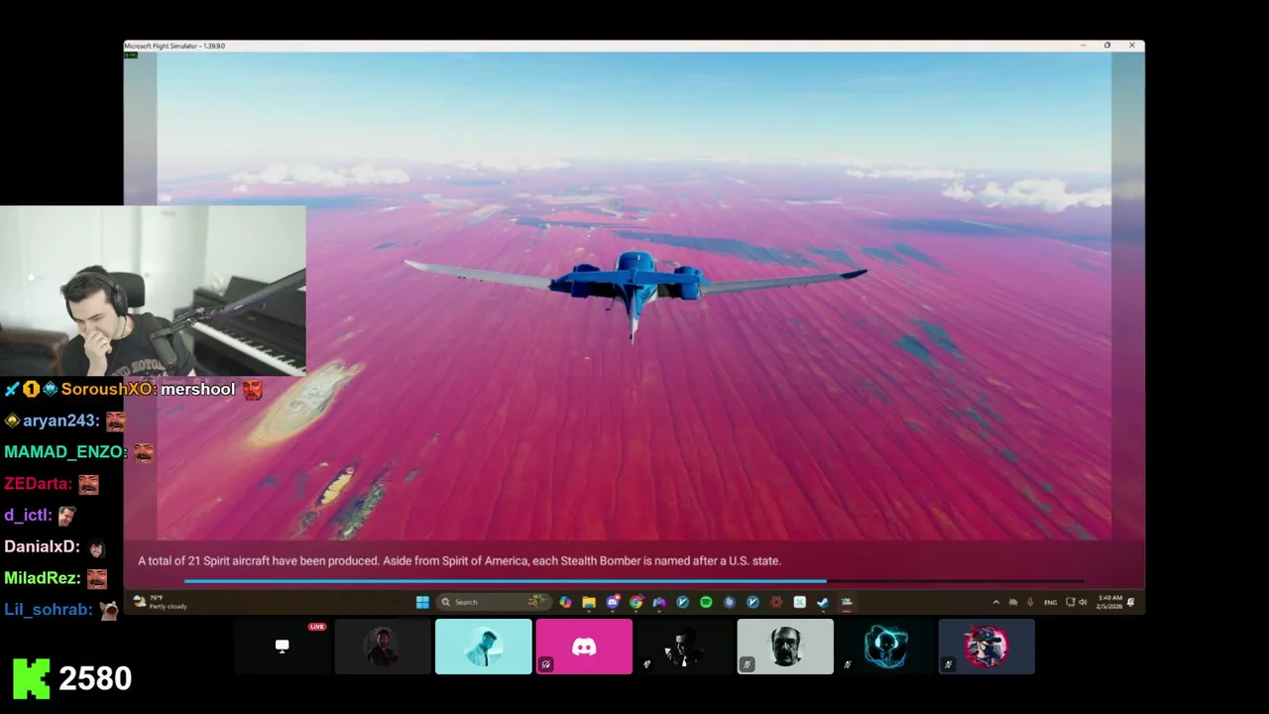
Task: Click the streamer webcam overlay
Action: tap(153, 291)
